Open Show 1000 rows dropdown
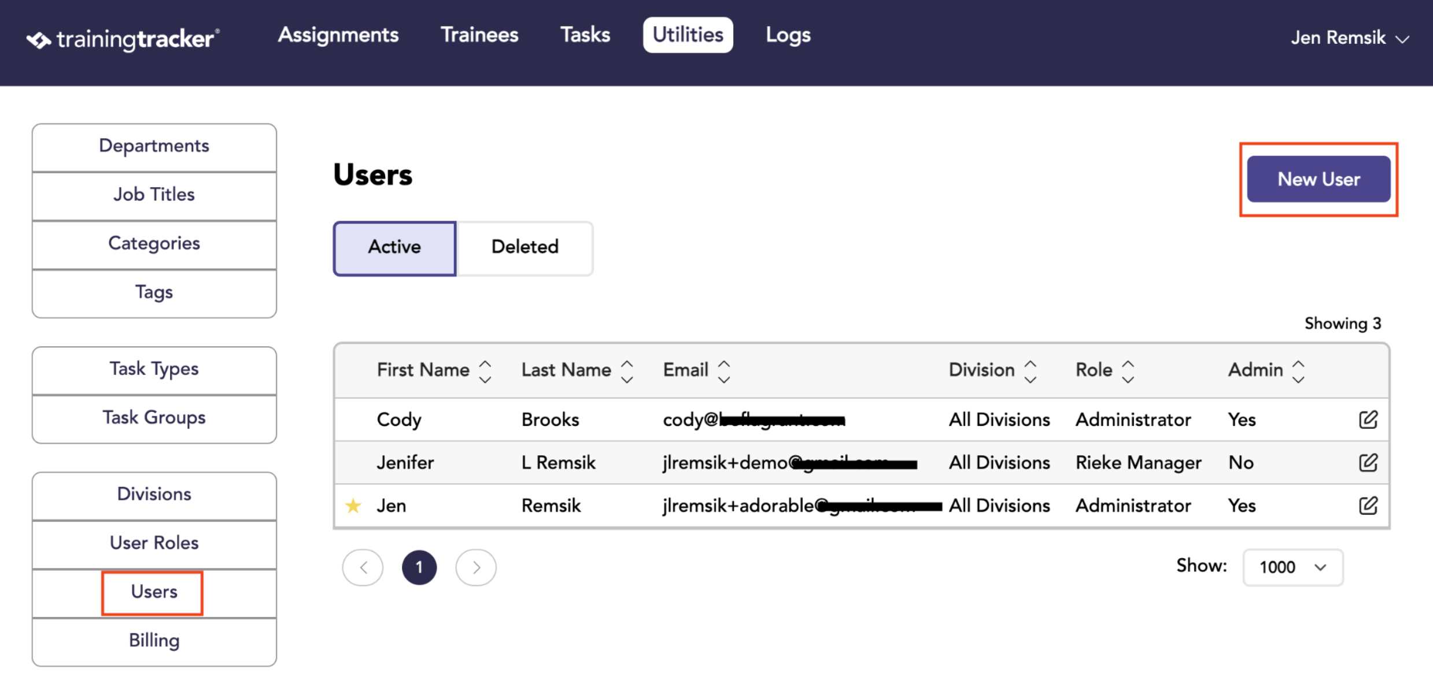The width and height of the screenshot is (1433, 676). click(1292, 567)
